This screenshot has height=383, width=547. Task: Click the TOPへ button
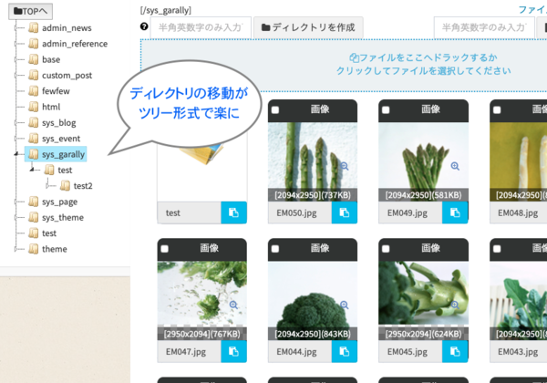click(x=30, y=11)
